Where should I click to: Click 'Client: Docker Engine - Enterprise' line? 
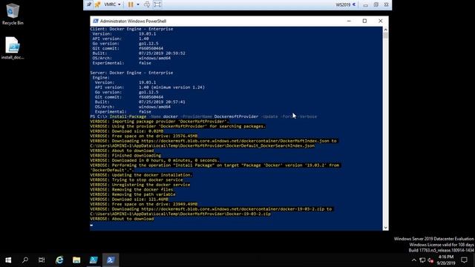(x=131, y=29)
